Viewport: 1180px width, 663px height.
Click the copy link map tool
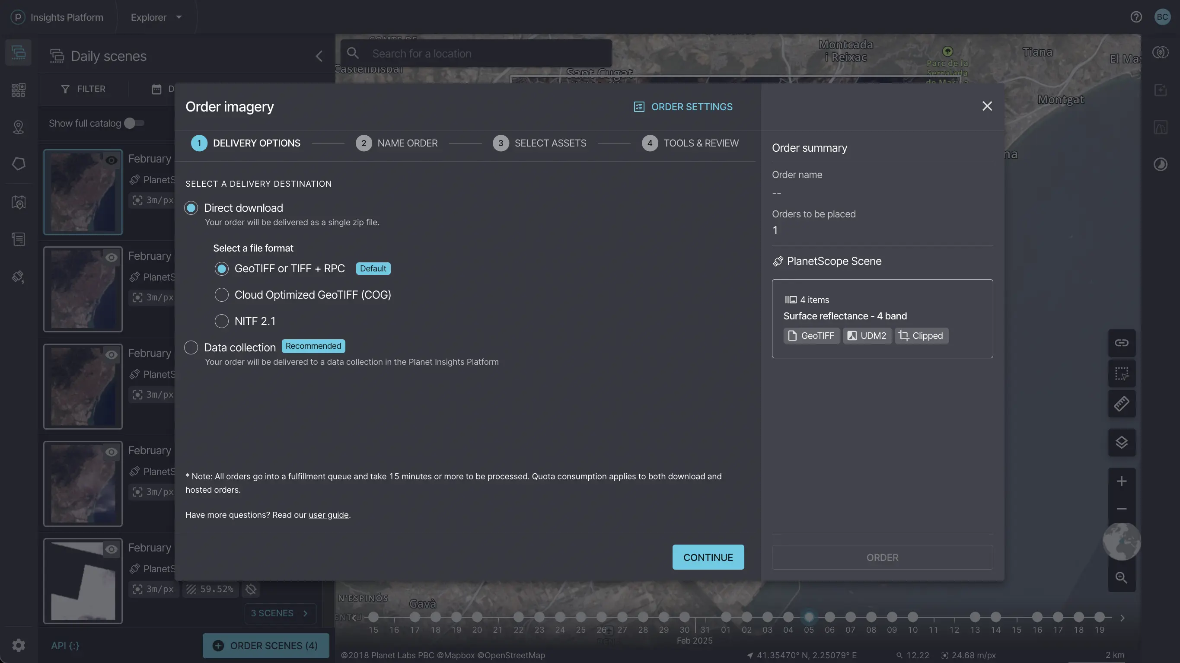(x=1121, y=343)
